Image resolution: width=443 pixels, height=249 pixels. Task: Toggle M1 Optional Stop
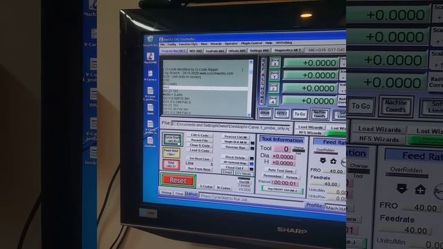pyautogui.click(x=235, y=163)
